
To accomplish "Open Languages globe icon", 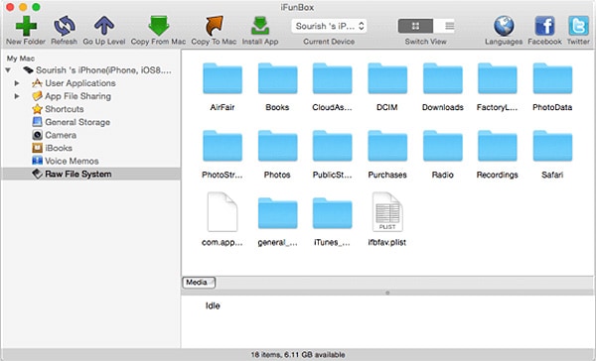I will click(504, 26).
